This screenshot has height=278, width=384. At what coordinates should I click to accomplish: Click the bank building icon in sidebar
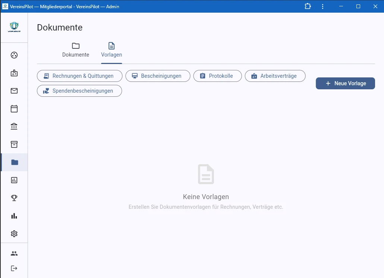(14, 127)
